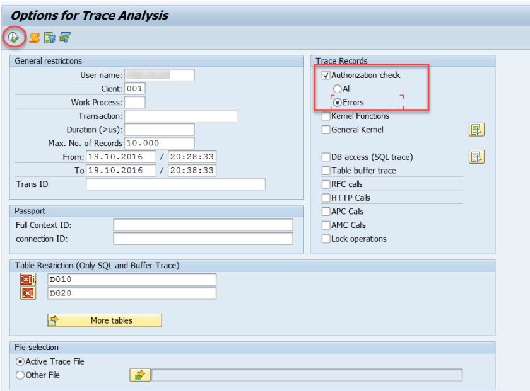Click the red icon beside D010 field
This screenshot has height=391, width=530.
point(28,280)
